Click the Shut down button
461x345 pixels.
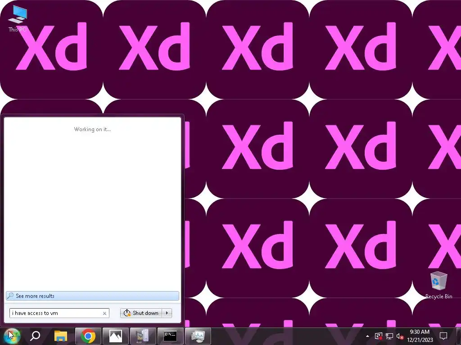tap(141, 313)
